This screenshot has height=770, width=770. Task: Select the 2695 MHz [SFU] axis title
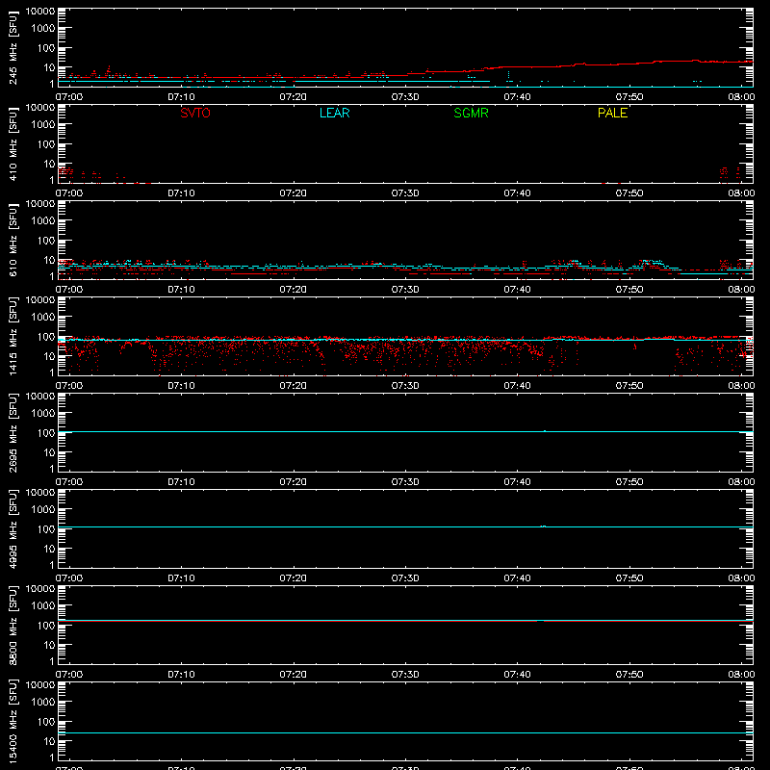13,432
